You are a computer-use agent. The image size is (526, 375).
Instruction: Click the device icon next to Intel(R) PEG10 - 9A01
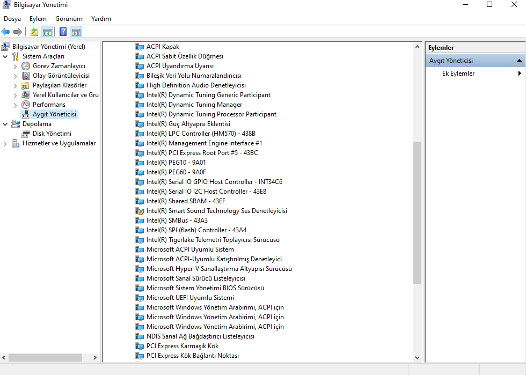click(140, 163)
